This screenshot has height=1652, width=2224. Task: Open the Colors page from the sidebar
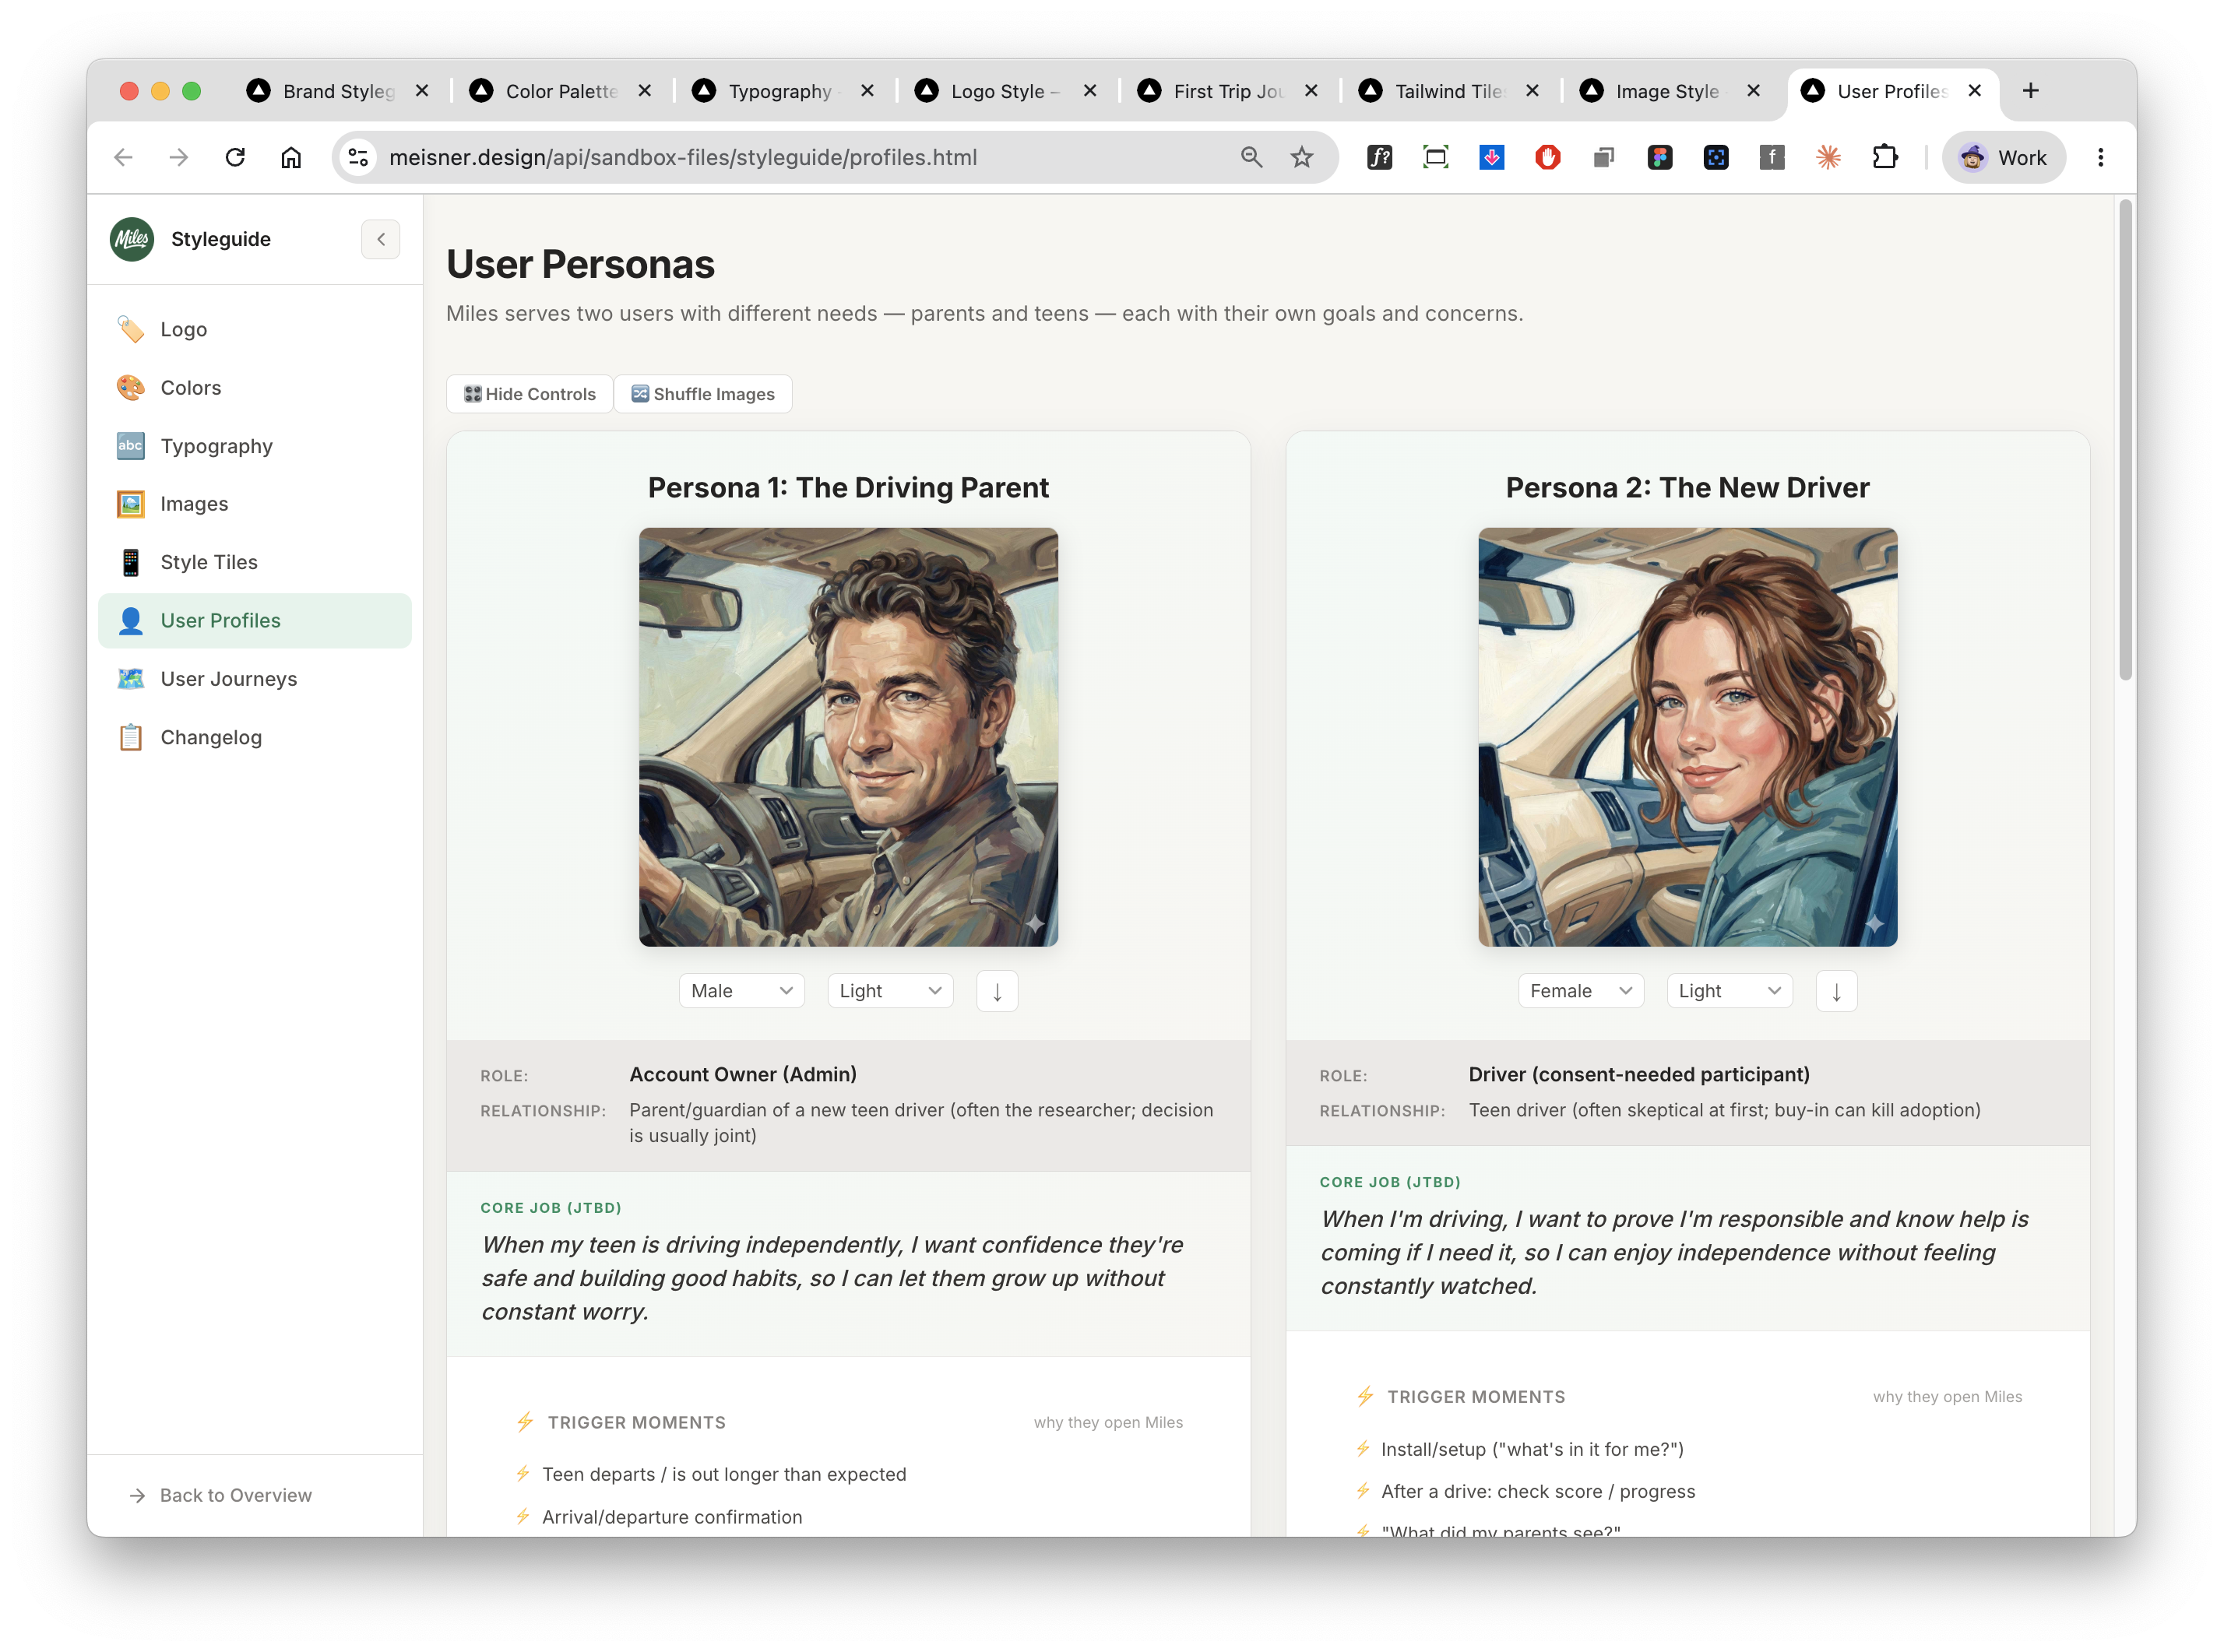(x=255, y=387)
